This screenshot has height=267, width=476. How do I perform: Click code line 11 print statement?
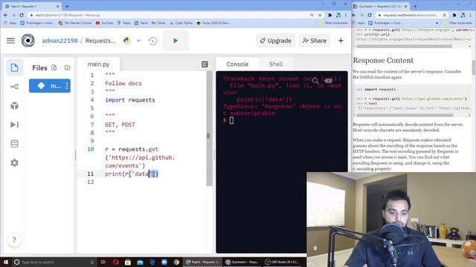point(132,174)
